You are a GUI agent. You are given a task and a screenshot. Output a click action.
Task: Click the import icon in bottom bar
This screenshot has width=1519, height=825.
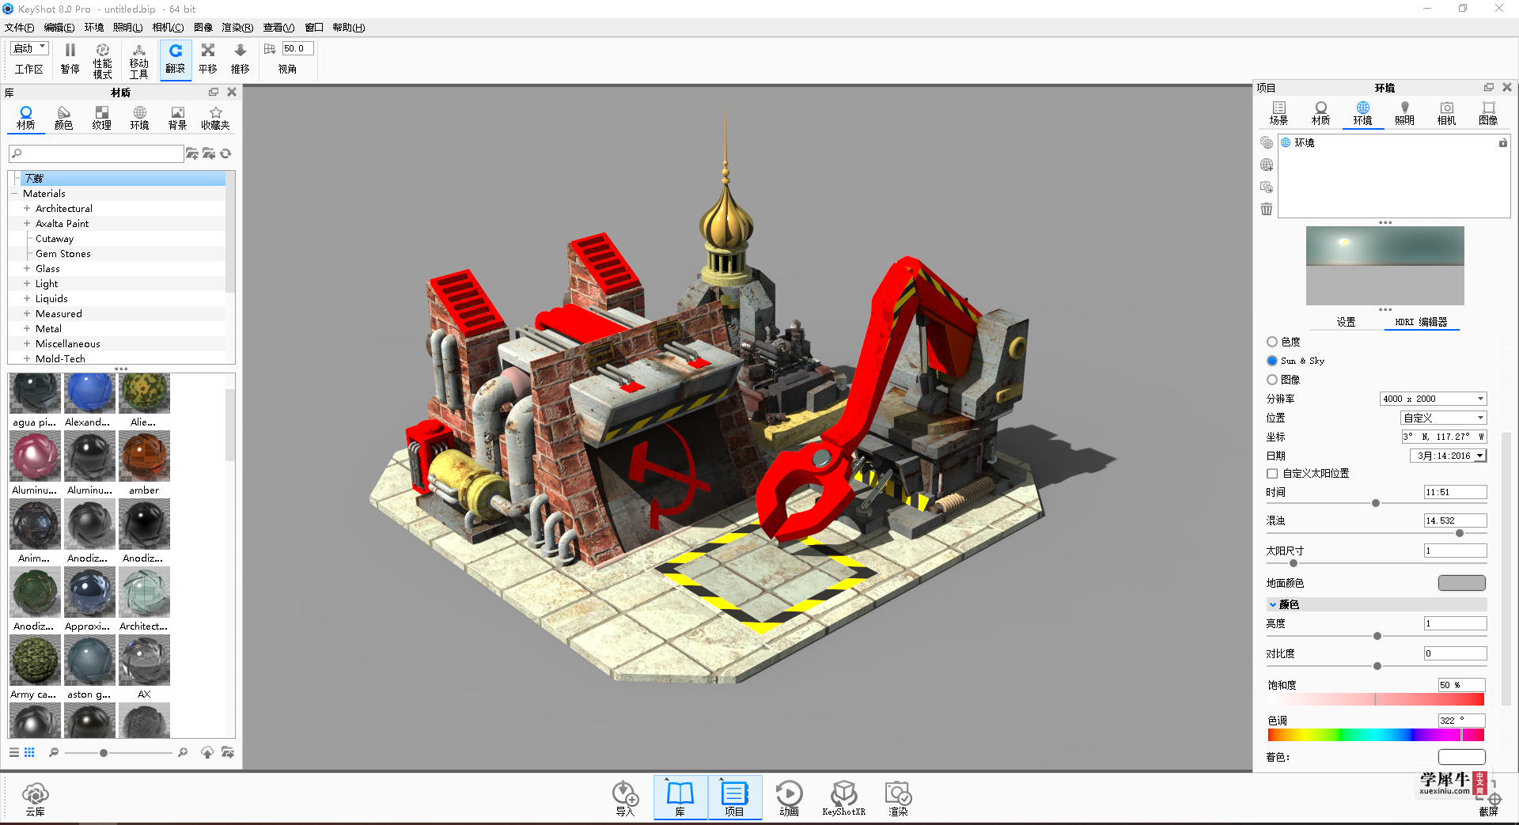[x=625, y=793]
